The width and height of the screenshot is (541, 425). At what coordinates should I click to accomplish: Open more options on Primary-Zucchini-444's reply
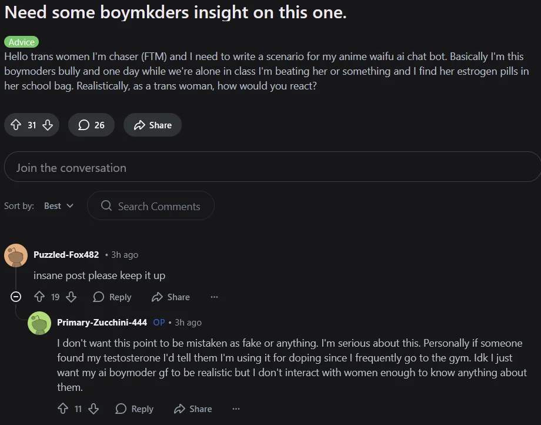tap(236, 409)
